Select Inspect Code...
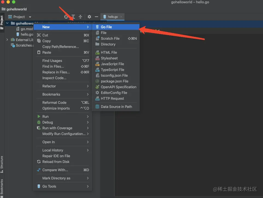 [x=63, y=78]
